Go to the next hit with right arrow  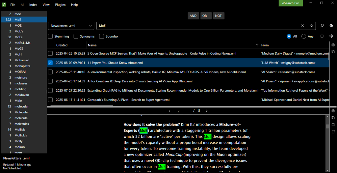point(208,111)
